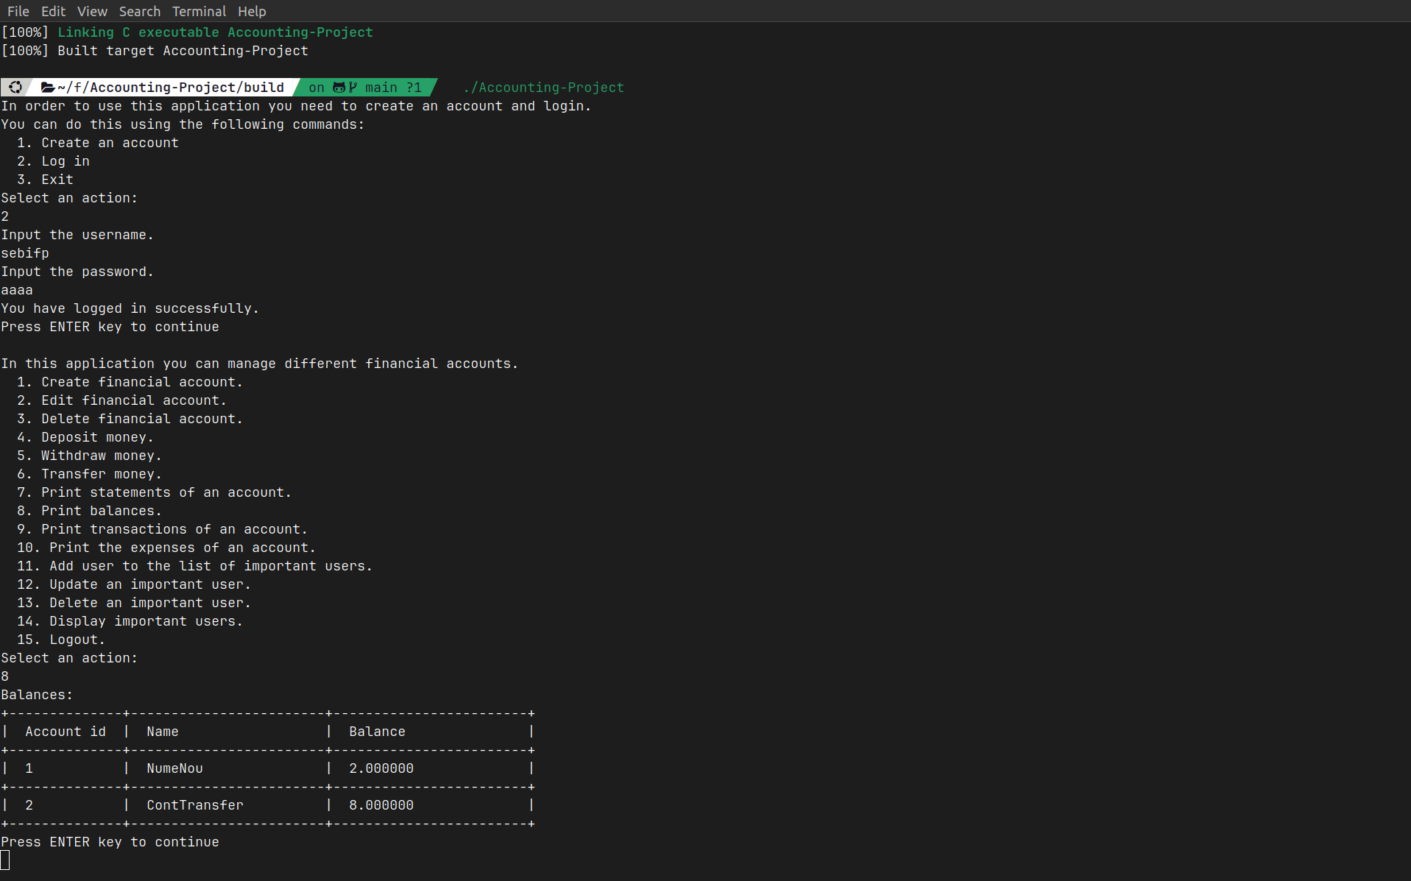The image size is (1411, 881).
Task: Click '3. Exit' line
Action: point(45,180)
